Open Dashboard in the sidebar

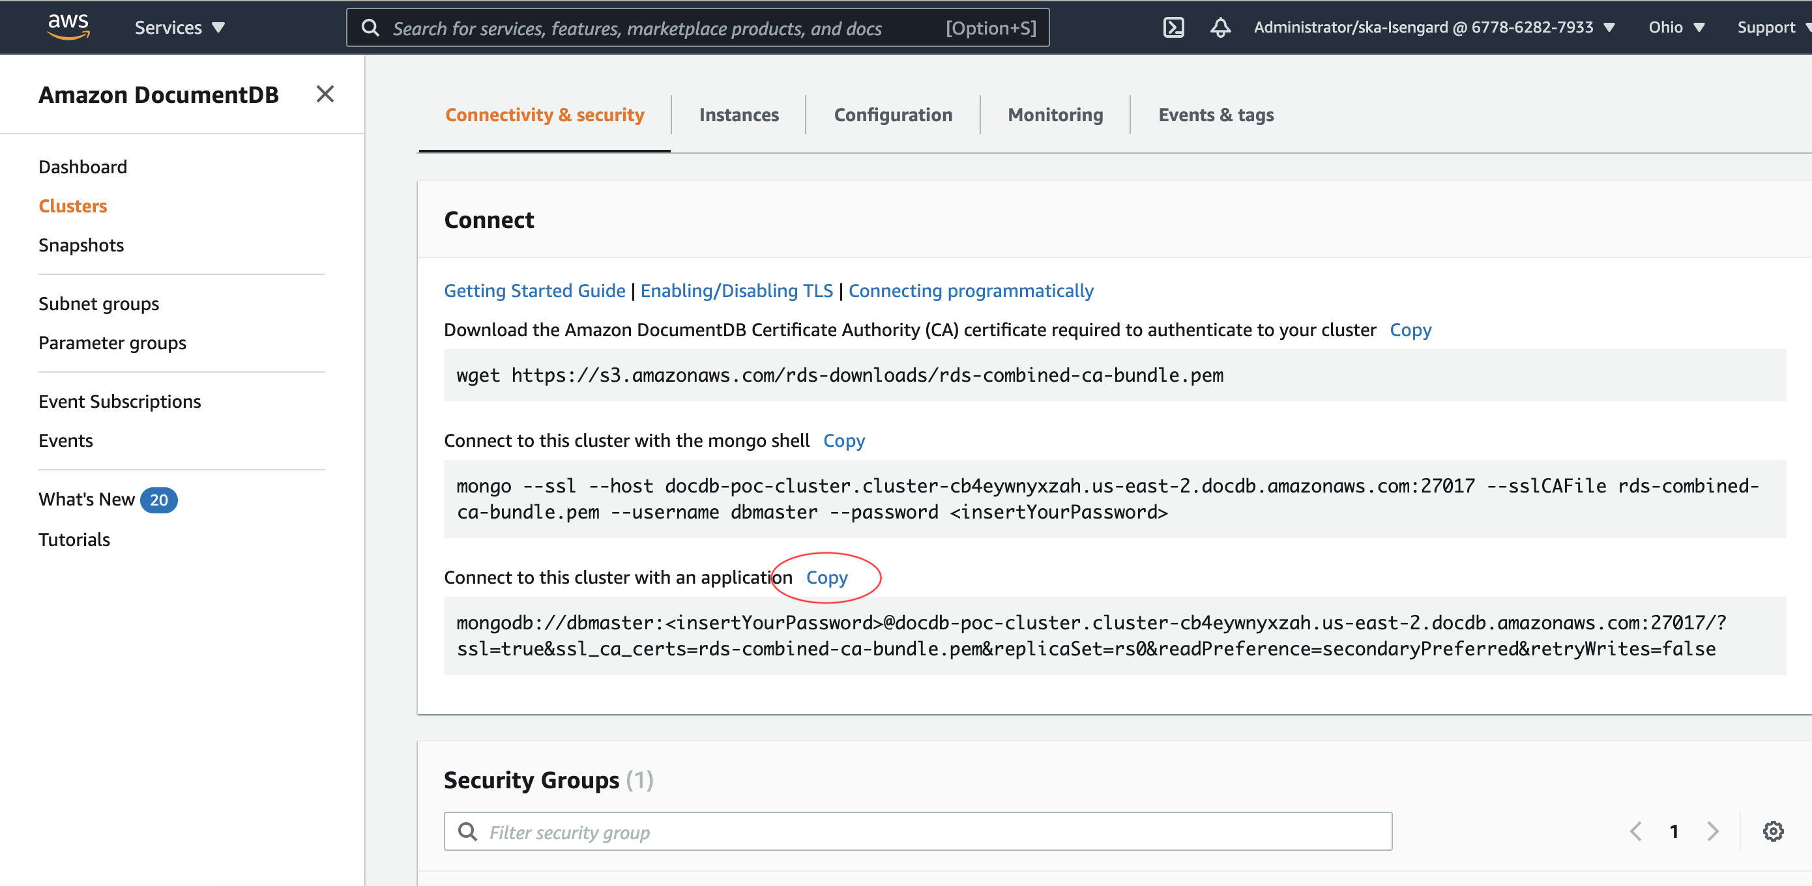83,167
